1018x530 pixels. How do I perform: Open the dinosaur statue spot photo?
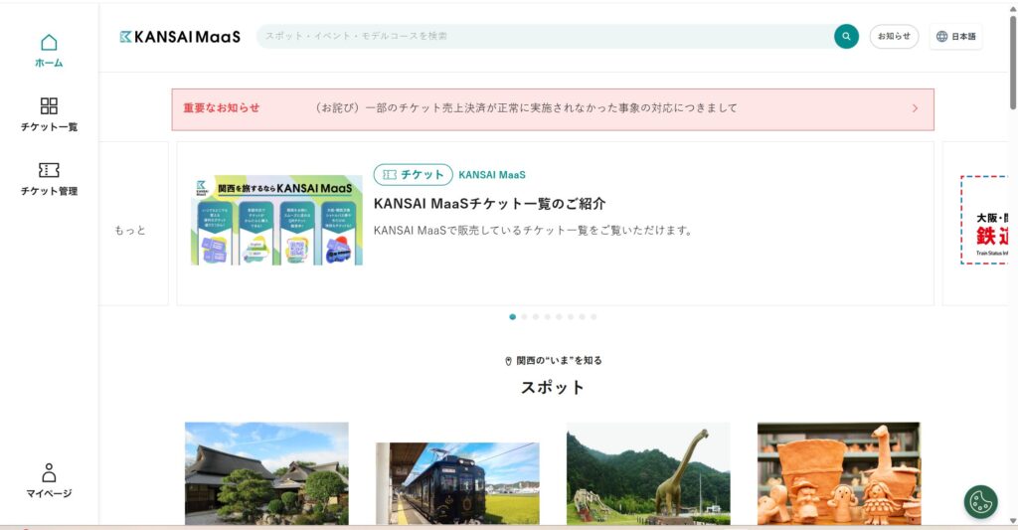tap(648, 473)
